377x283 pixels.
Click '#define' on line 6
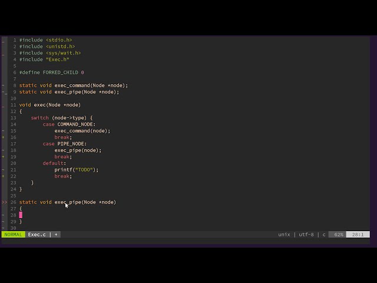pos(29,73)
